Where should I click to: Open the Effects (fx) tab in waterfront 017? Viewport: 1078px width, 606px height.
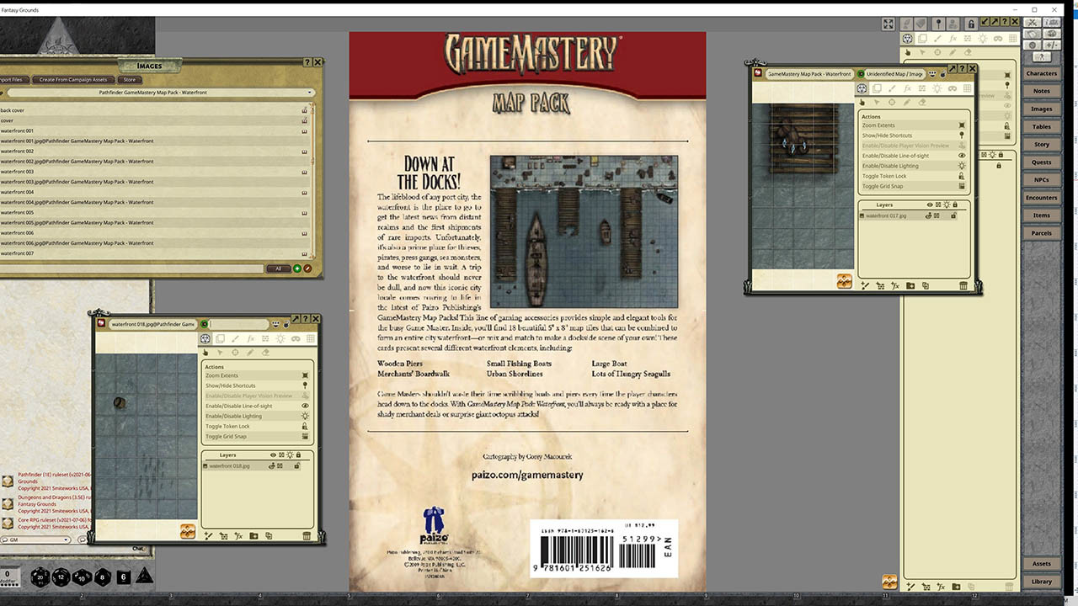click(906, 88)
